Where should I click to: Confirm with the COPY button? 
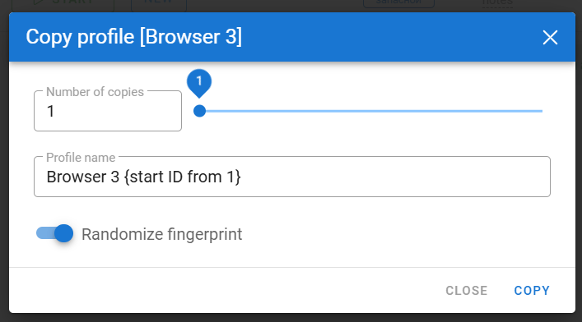(x=532, y=291)
